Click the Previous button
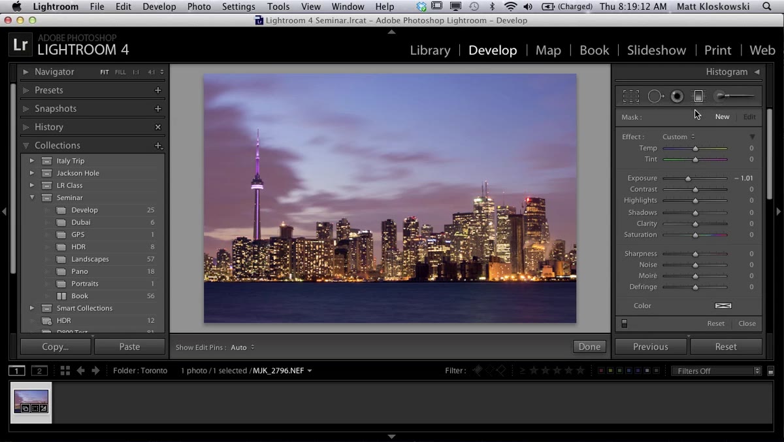The image size is (784, 442). coord(651,347)
